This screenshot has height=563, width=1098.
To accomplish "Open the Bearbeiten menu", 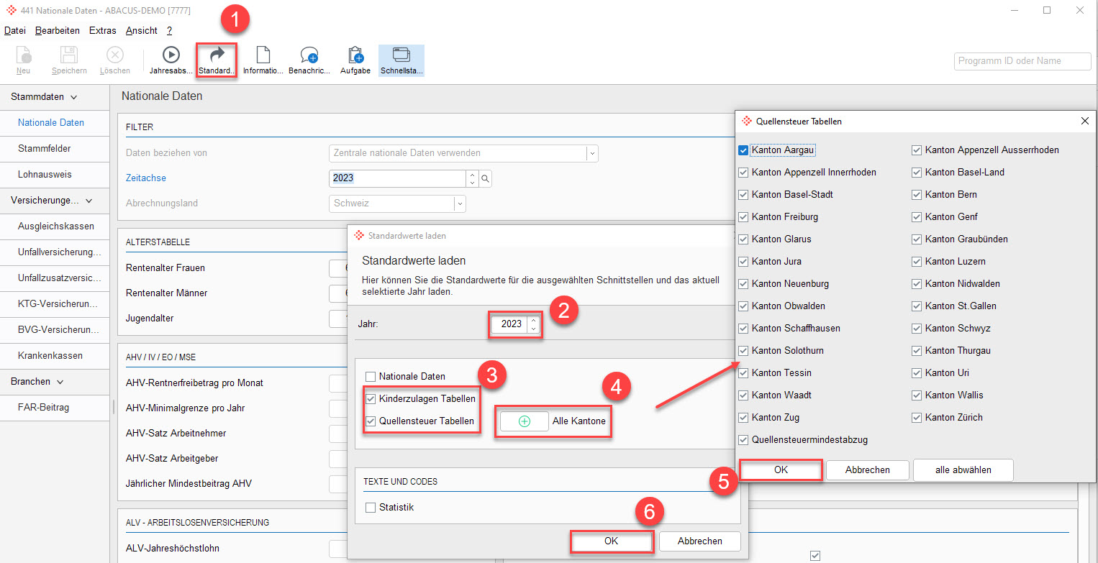I will click(58, 31).
